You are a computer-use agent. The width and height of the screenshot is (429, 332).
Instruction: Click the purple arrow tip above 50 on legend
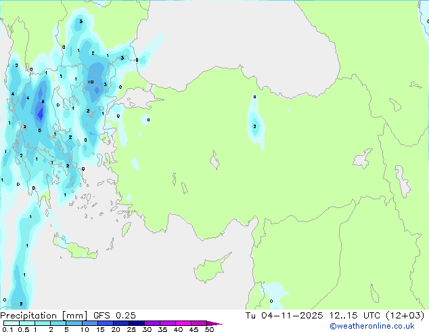(214, 323)
